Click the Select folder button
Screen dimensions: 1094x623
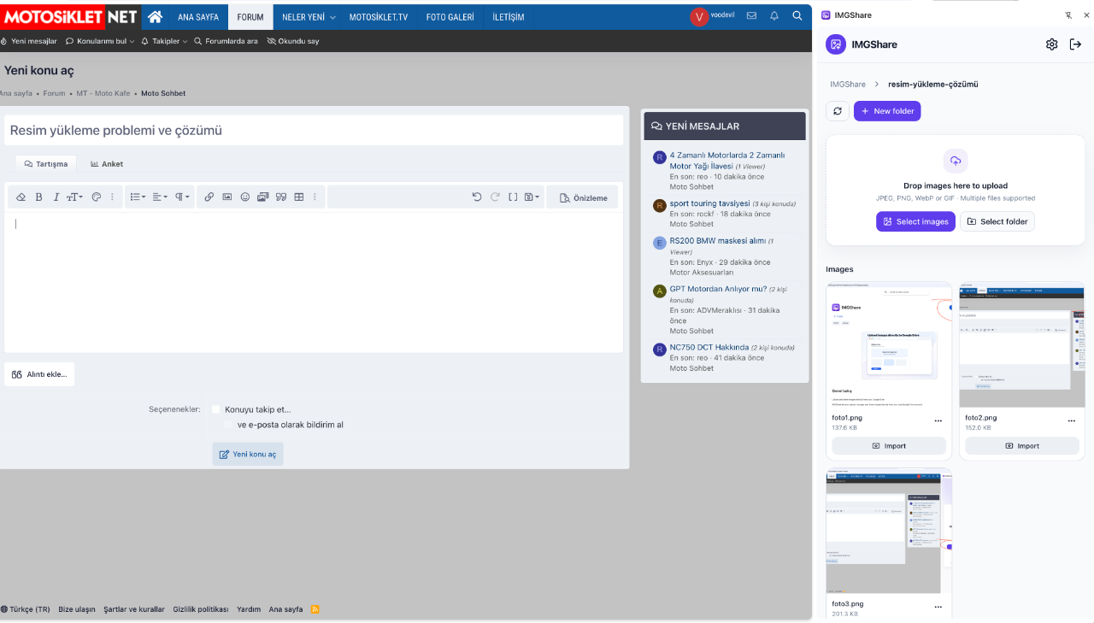point(997,221)
